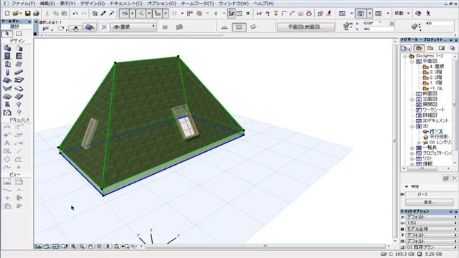The height and width of the screenshot is (258, 459).
Task: Click the delete X icon in navigator
Action: point(454,178)
